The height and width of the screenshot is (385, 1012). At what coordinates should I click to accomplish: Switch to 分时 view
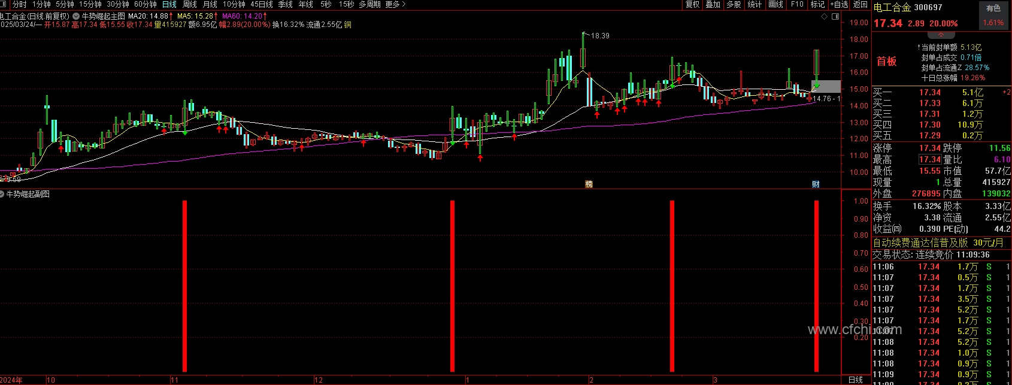coord(20,4)
